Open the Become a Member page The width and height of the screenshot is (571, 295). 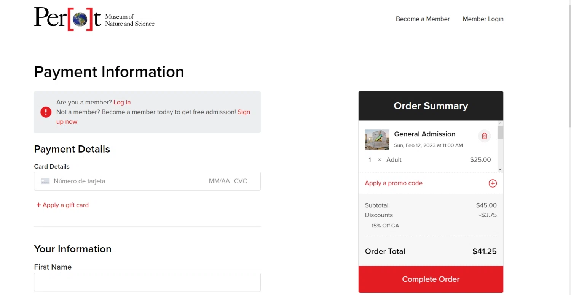[423, 19]
